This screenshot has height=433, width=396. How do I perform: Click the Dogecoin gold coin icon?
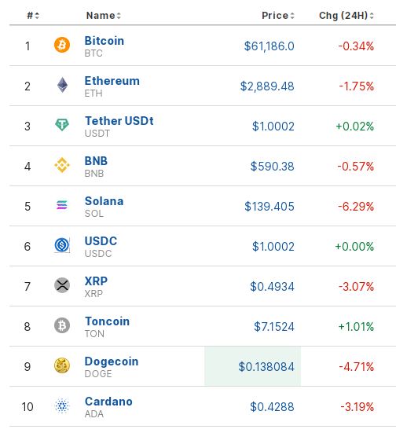click(62, 365)
